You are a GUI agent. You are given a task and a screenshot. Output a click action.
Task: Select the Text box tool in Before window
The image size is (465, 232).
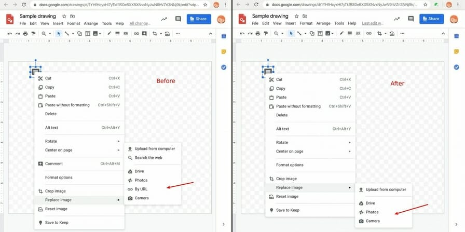click(88, 34)
